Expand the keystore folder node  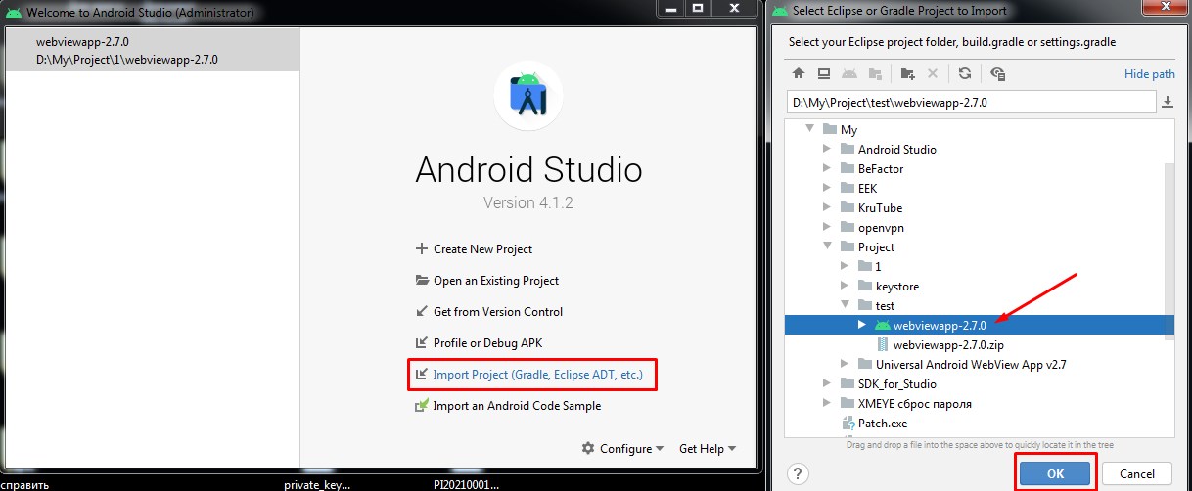point(845,286)
